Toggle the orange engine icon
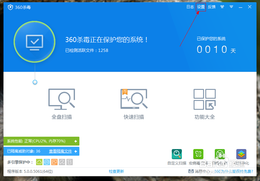 [x=54, y=162]
